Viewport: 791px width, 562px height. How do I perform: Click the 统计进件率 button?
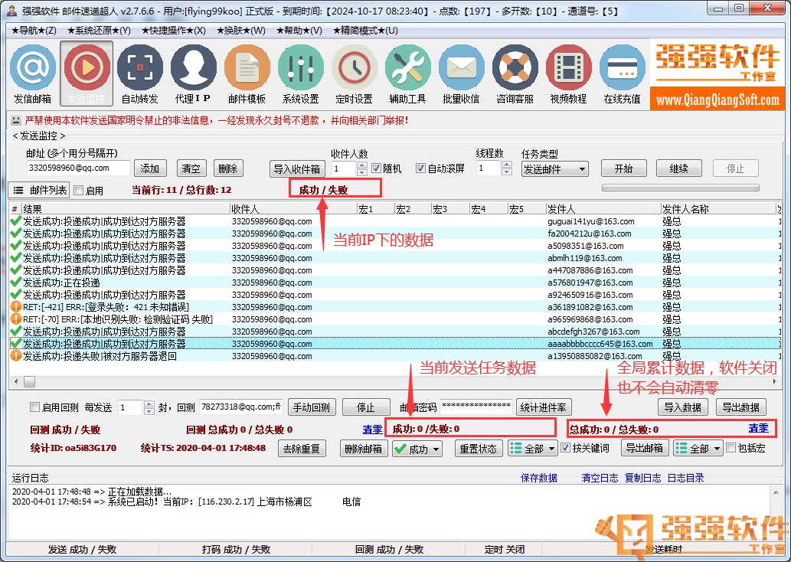click(544, 407)
